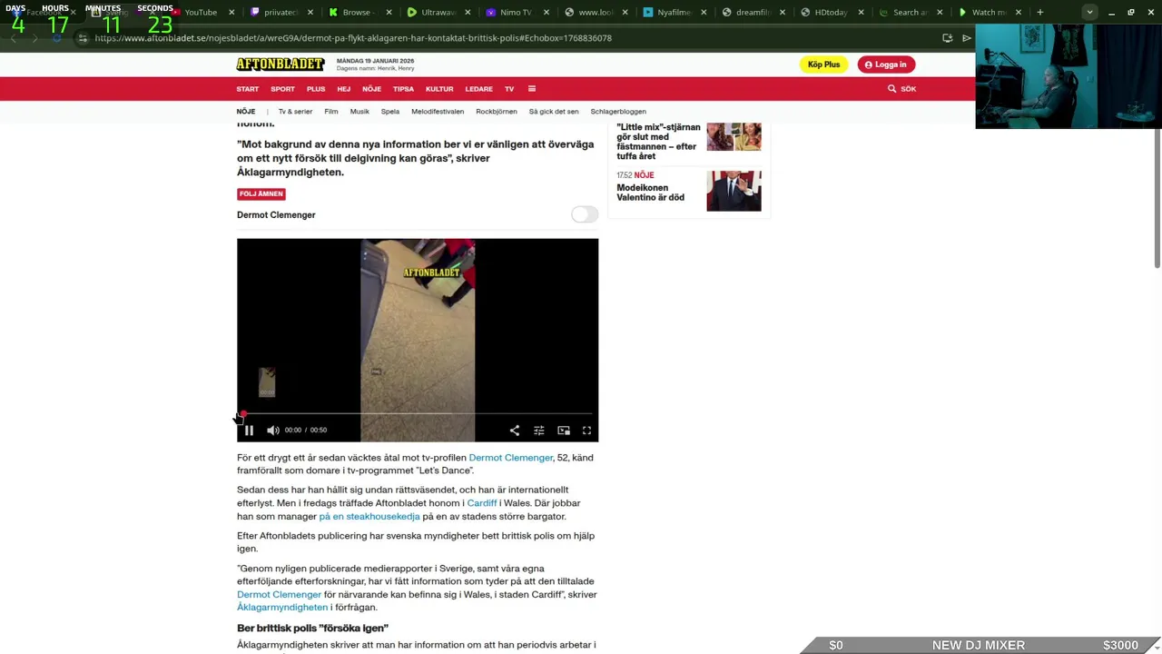
Task: Click the video progress bar
Action: click(x=418, y=414)
